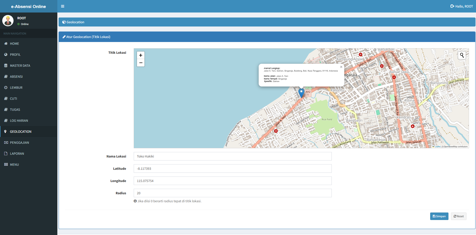Zoom out on the map

pyautogui.click(x=141, y=63)
